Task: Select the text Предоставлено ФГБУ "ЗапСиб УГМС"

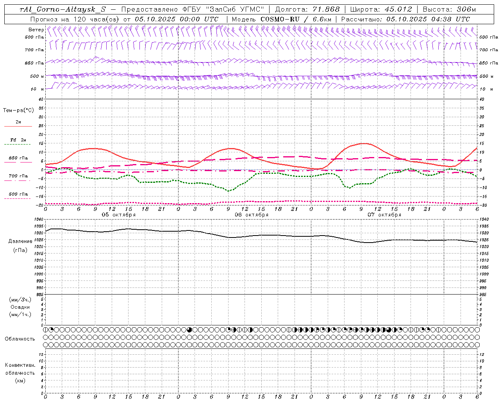Action: (193, 10)
